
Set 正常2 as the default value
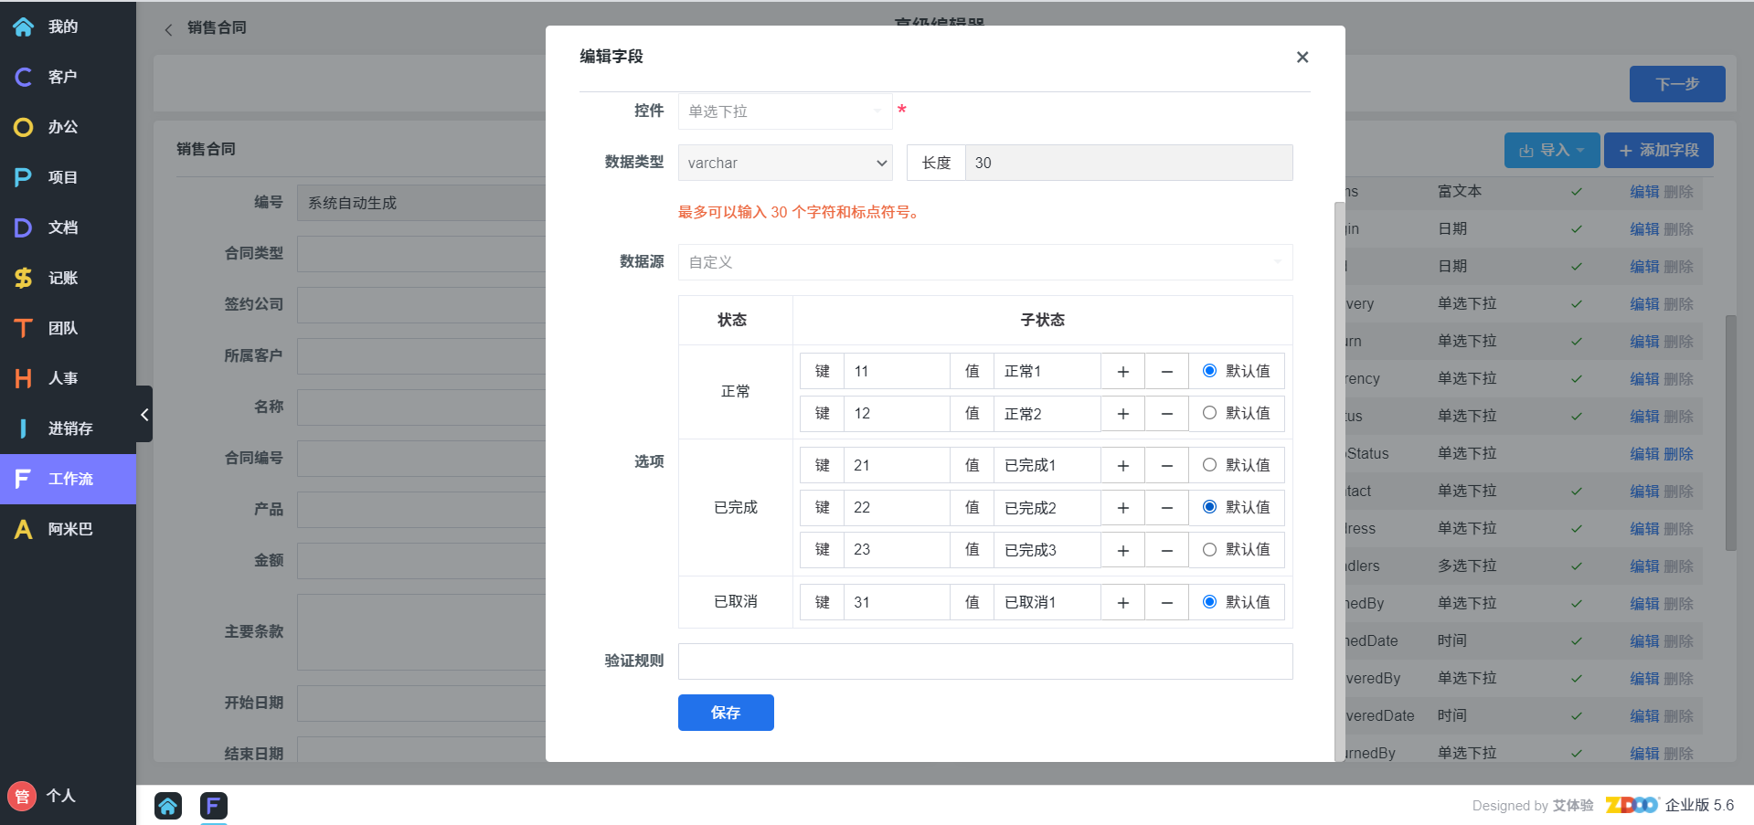(x=1209, y=413)
